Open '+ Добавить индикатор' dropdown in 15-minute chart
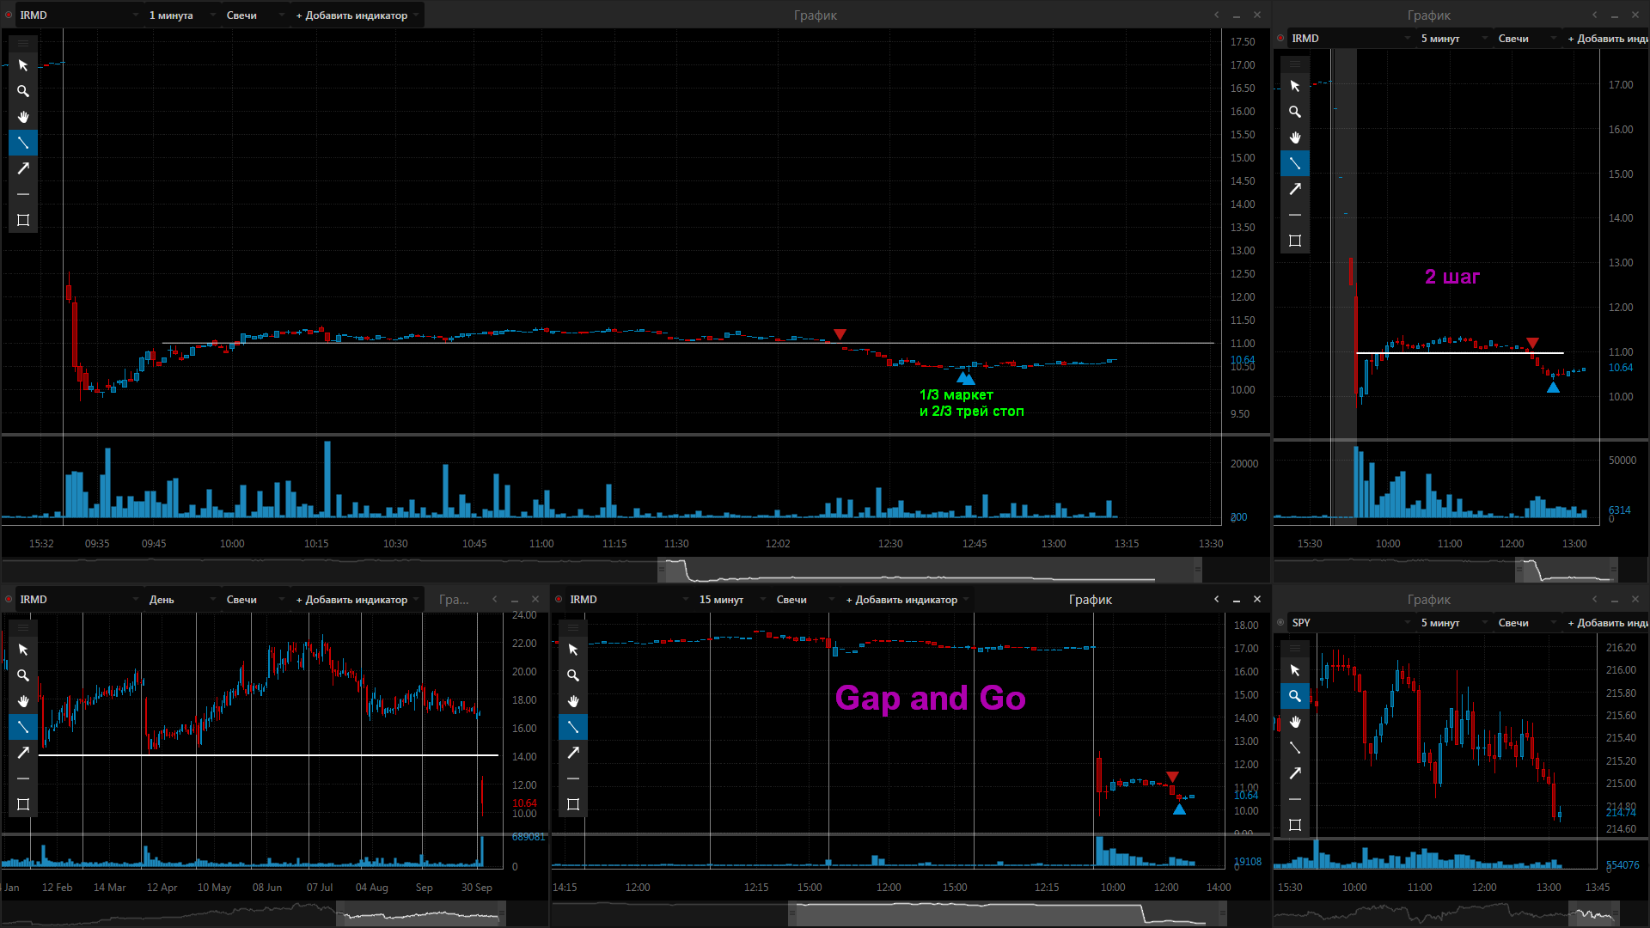The height and width of the screenshot is (928, 1650). click(x=907, y=600)
